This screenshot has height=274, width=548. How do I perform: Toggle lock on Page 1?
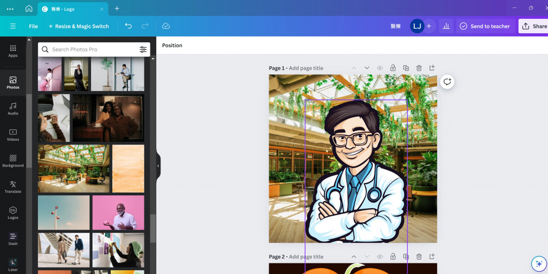pos(393,68)
